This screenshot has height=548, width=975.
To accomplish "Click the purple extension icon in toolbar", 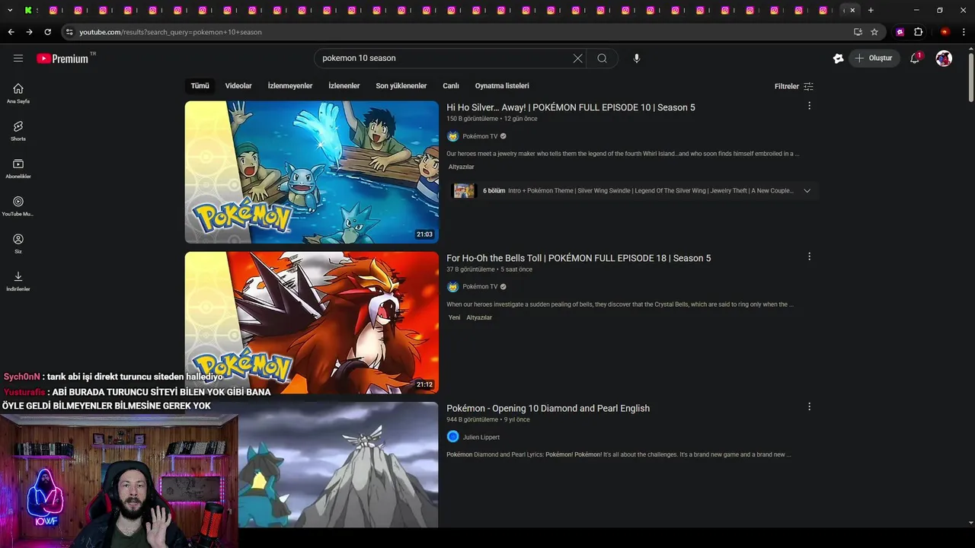I will tap(900, 32).
